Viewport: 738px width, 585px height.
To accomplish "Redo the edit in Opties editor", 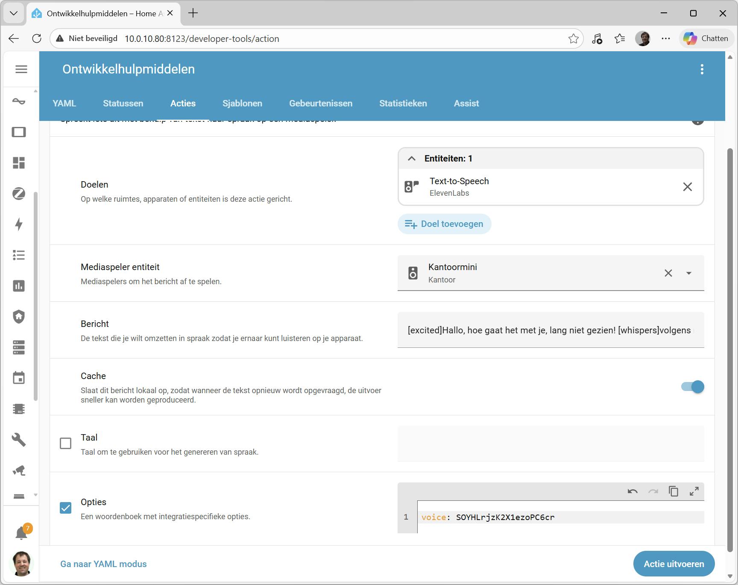I will (x=653, y=491).
